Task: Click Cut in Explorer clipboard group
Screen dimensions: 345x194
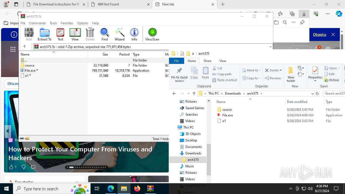Action: coord(217,68)
